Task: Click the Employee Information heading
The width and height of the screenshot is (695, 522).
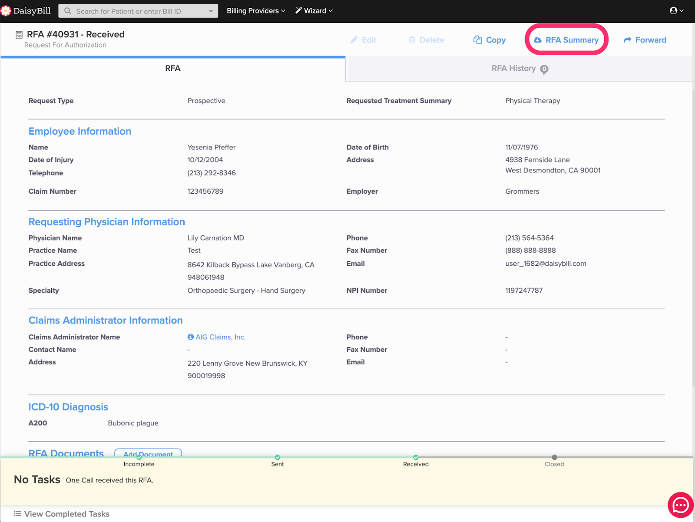Action: pos(80,131)
